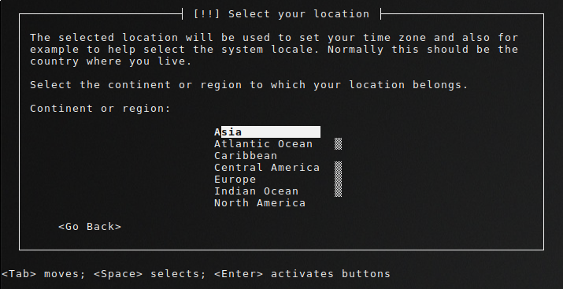Pick Caribbean as the region
This screenshot has width=563, height=289.
coord(246,155)
